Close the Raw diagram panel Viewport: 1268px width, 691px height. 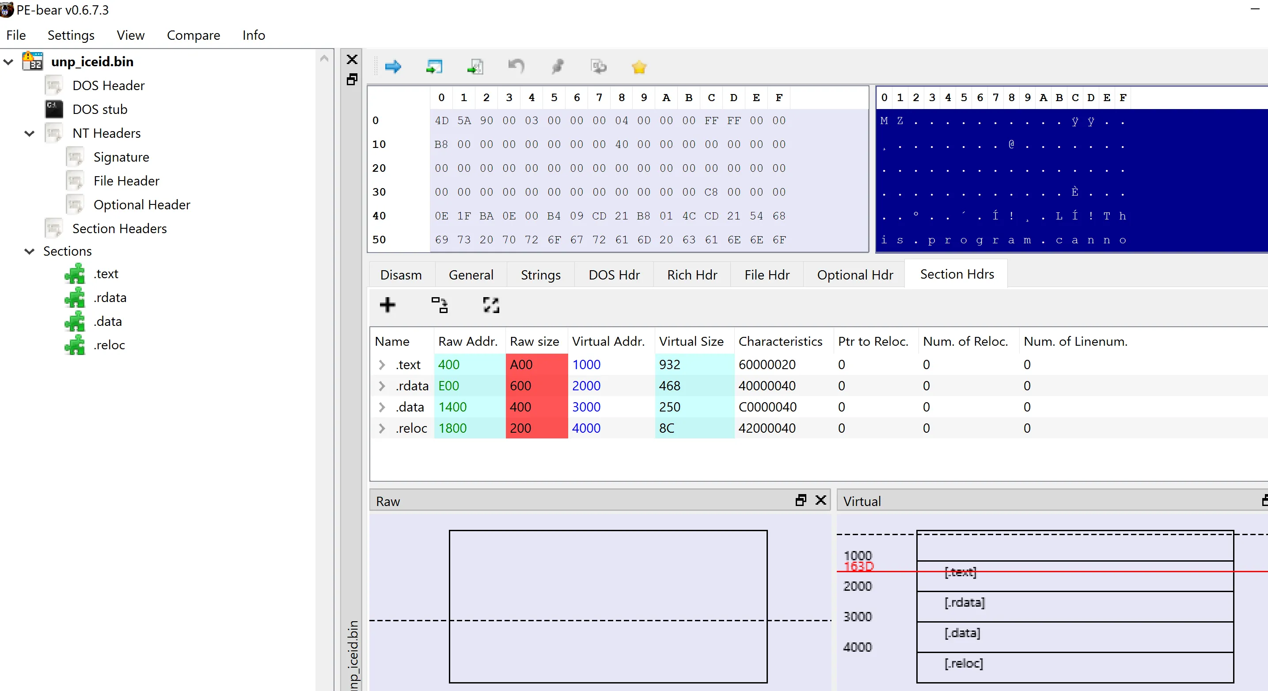pos(820,500)
